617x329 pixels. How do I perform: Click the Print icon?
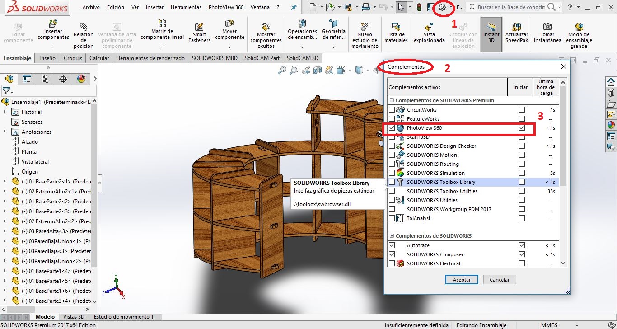click(366, 7)
